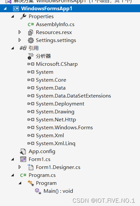Click the analyzer icon next to 分析器
140x206 pixels.
pos(31,56)
